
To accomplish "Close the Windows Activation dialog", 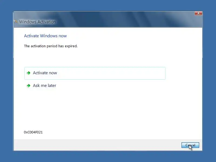I will click(x=198, y=13).
